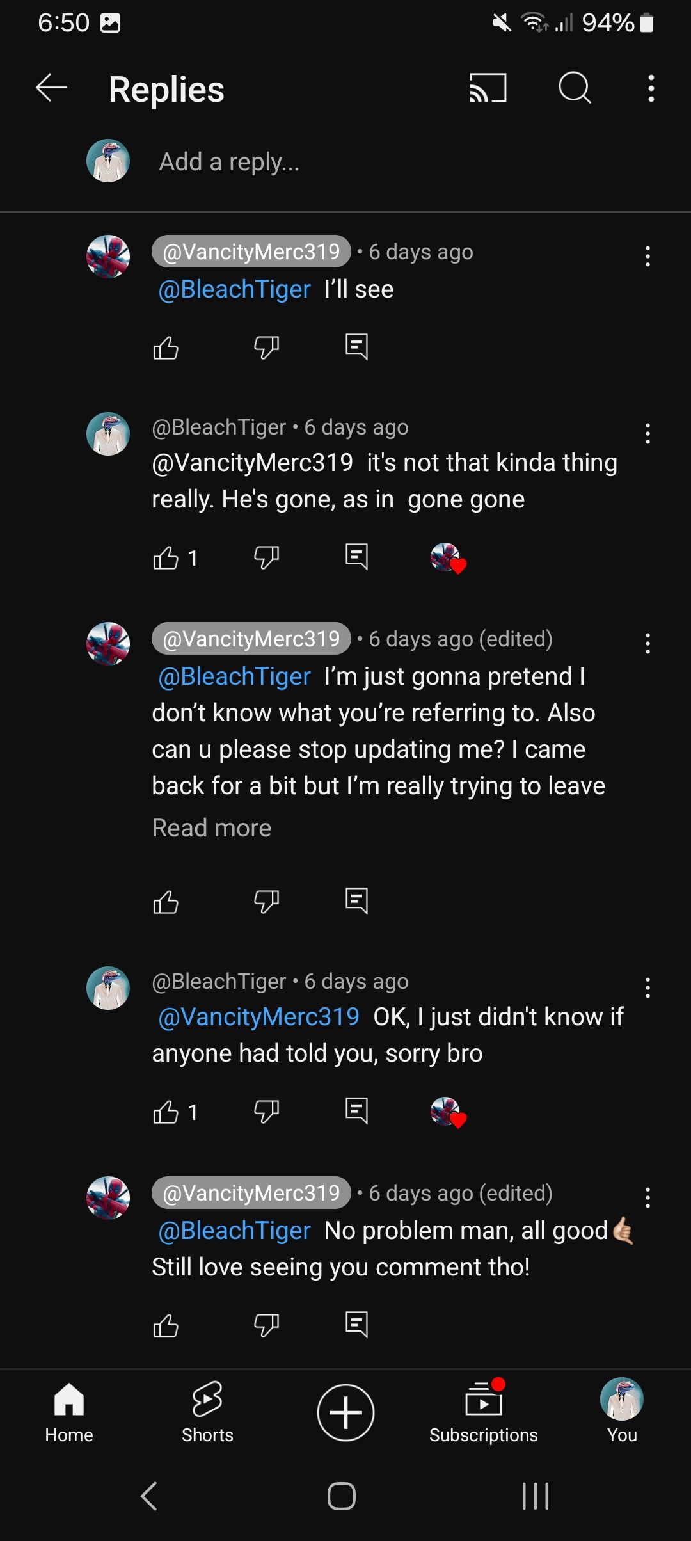Reply to the "I'll see" comment

click(x=356, y=347)
